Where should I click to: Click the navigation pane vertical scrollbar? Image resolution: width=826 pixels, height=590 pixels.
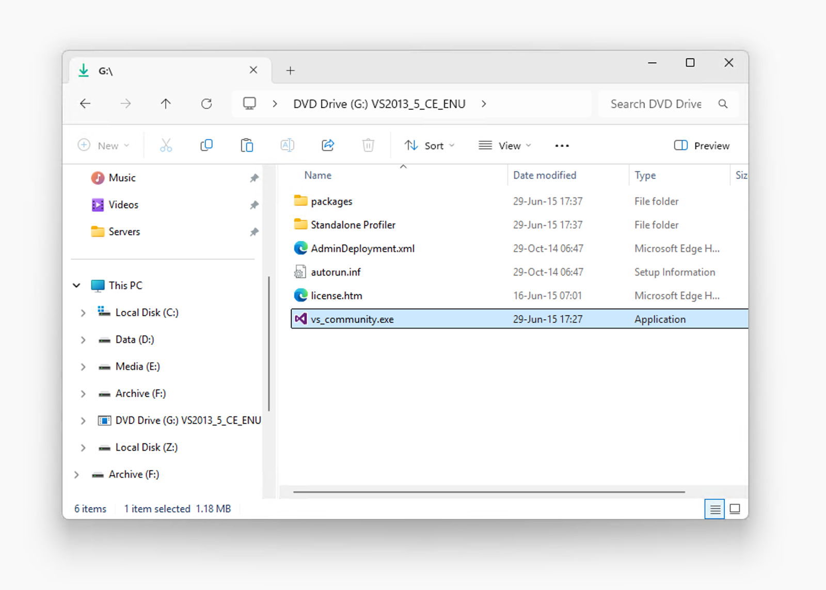(x=269, y=344)
